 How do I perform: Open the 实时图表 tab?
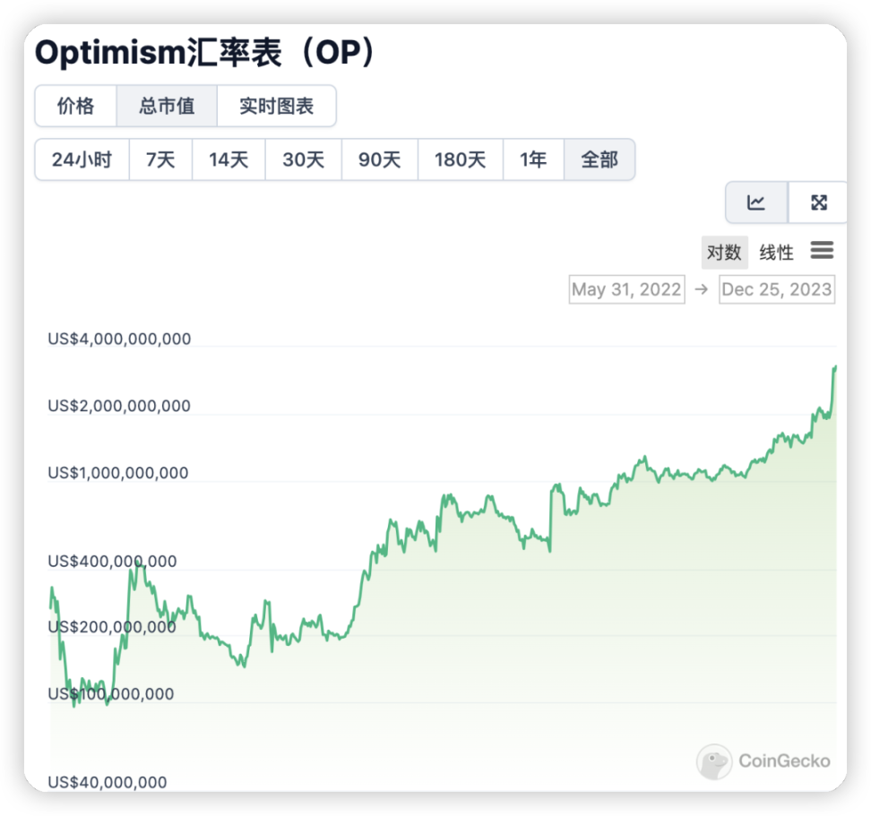[x=276, y=106]
